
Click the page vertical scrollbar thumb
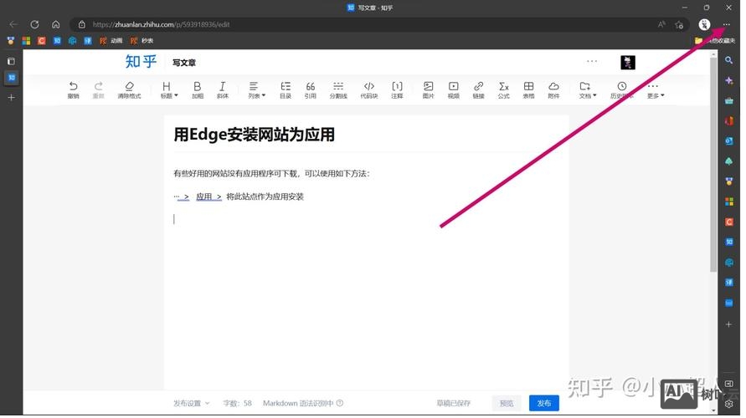coord(713,165)
